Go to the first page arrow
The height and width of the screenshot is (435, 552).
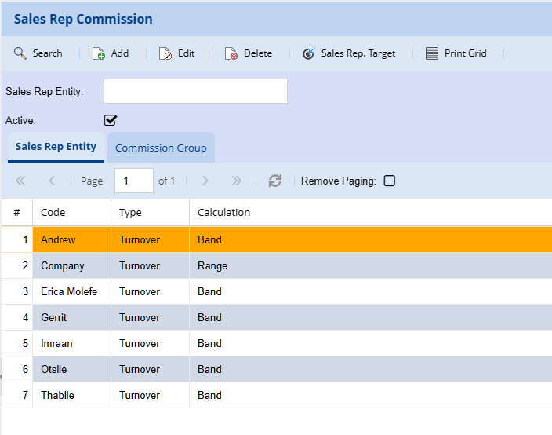(21, 181)
